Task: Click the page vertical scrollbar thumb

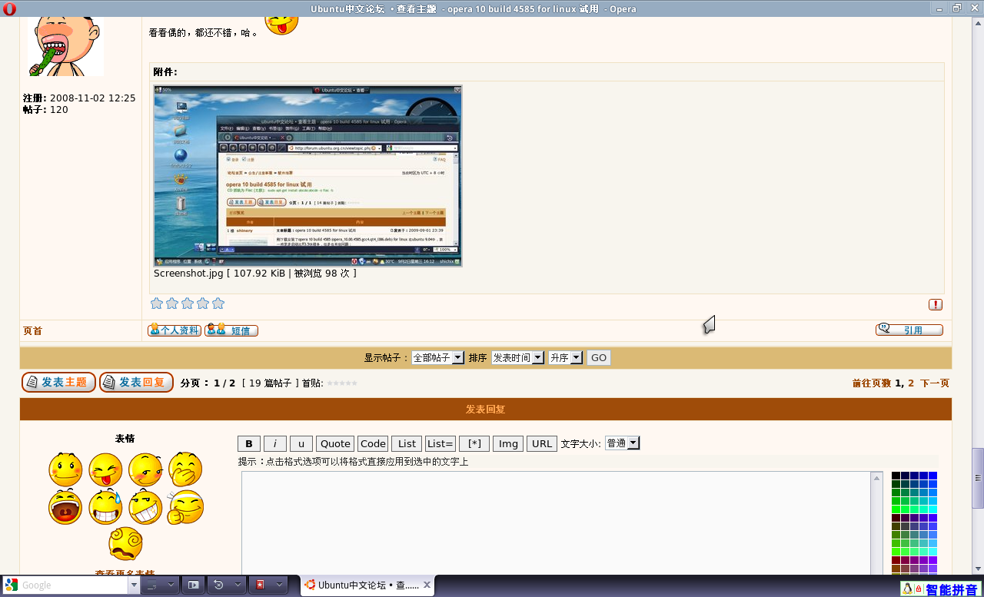Action: [978, 477]
